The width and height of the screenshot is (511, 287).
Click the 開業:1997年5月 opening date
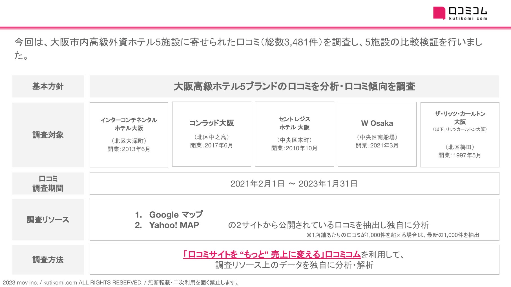coord(460,155)
